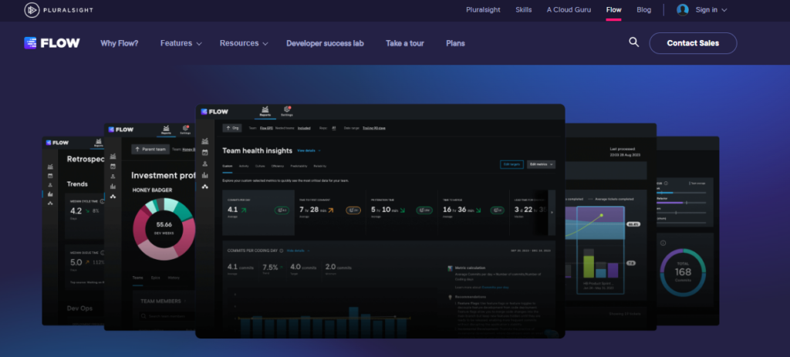This screenshot has height=357, width=790.
Task: Click the Included nested teams link
Action: pyautogui.click(x=304, y=128)
